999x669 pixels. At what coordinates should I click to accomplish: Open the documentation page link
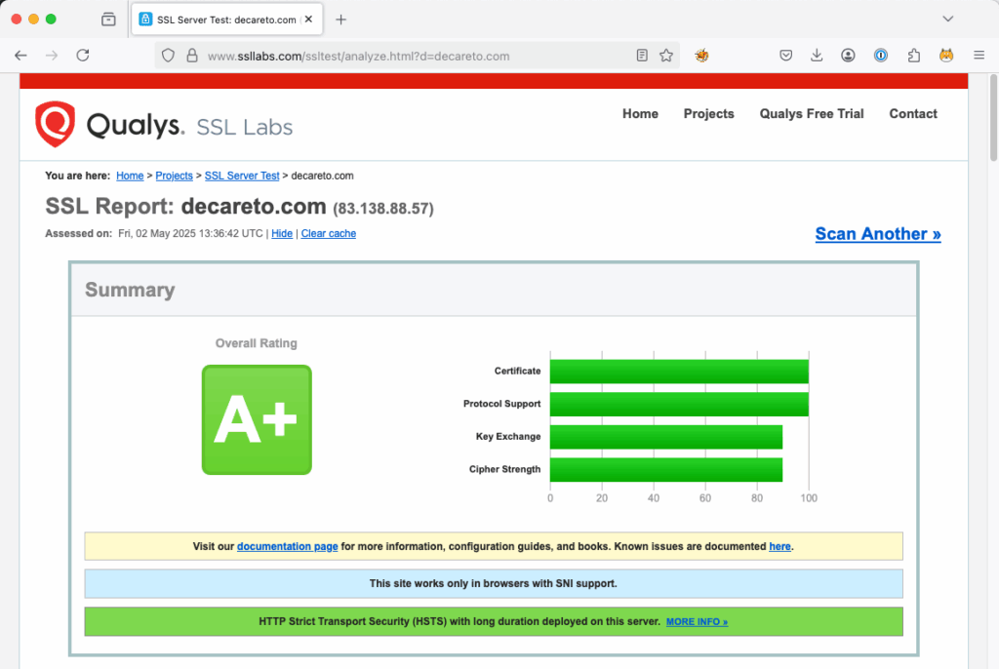288,547
